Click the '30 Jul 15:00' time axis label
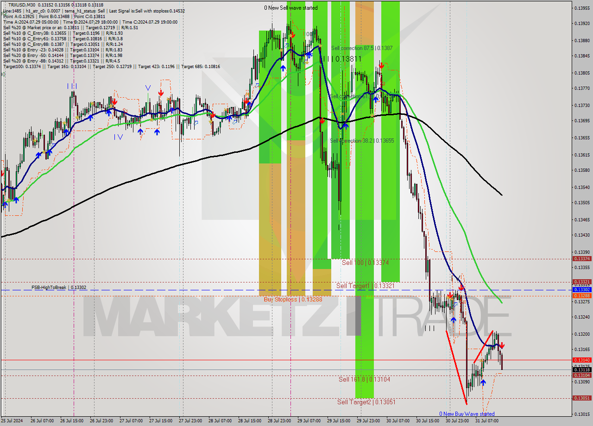The image size is (593, 426). (427, 421)
